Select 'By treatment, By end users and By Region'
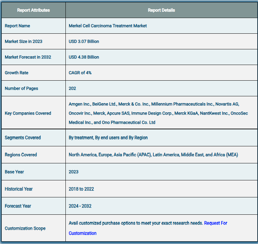258x244 pixels. coord(108,137)
